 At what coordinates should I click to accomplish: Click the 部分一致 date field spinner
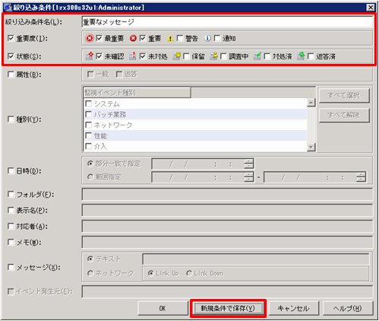[248, 164]
